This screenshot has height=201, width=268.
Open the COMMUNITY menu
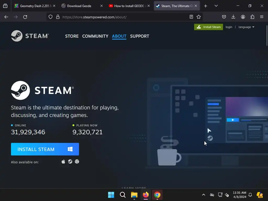[x=95, y=36]
